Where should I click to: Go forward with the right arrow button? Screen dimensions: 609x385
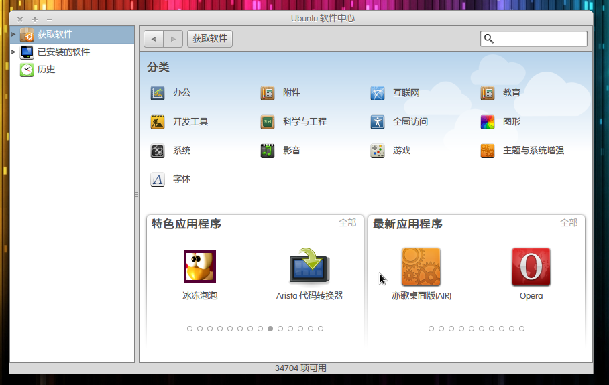pyautogui.click(x=173, y=39)
